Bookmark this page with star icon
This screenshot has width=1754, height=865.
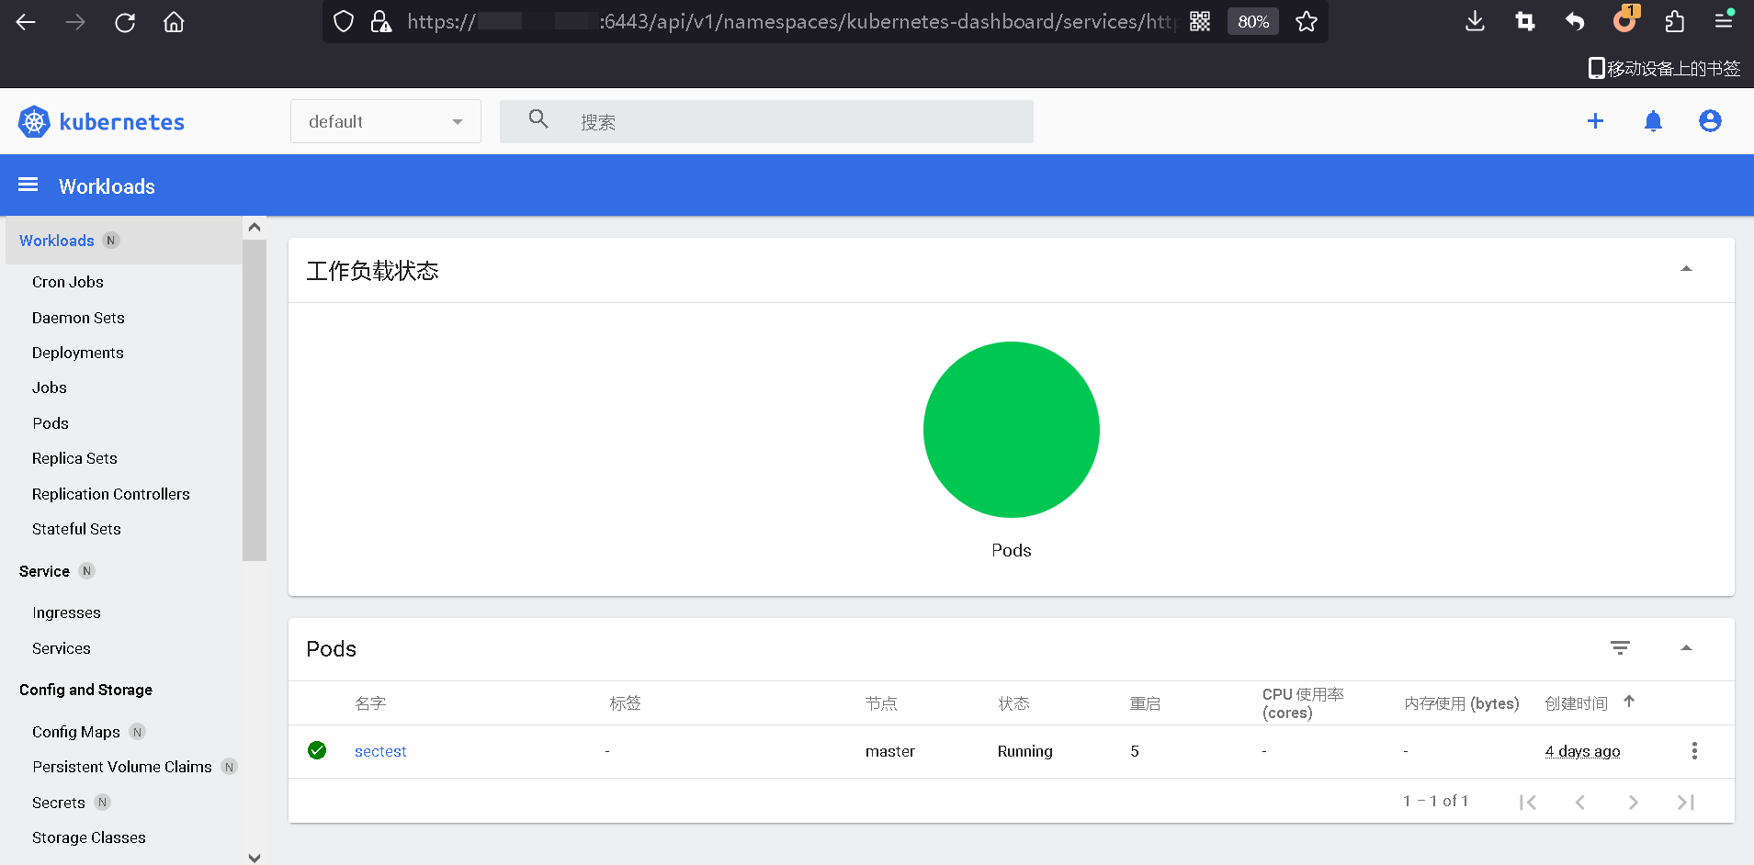[1307, 22]
